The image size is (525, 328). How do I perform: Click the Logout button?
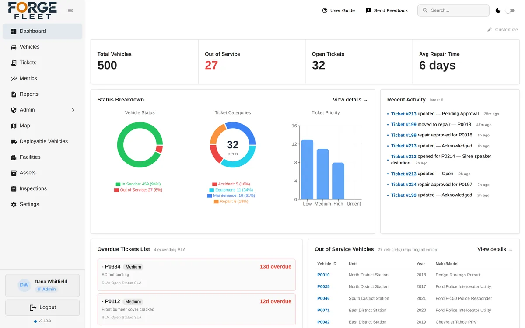pyautogui.click(x=42, y=307)
